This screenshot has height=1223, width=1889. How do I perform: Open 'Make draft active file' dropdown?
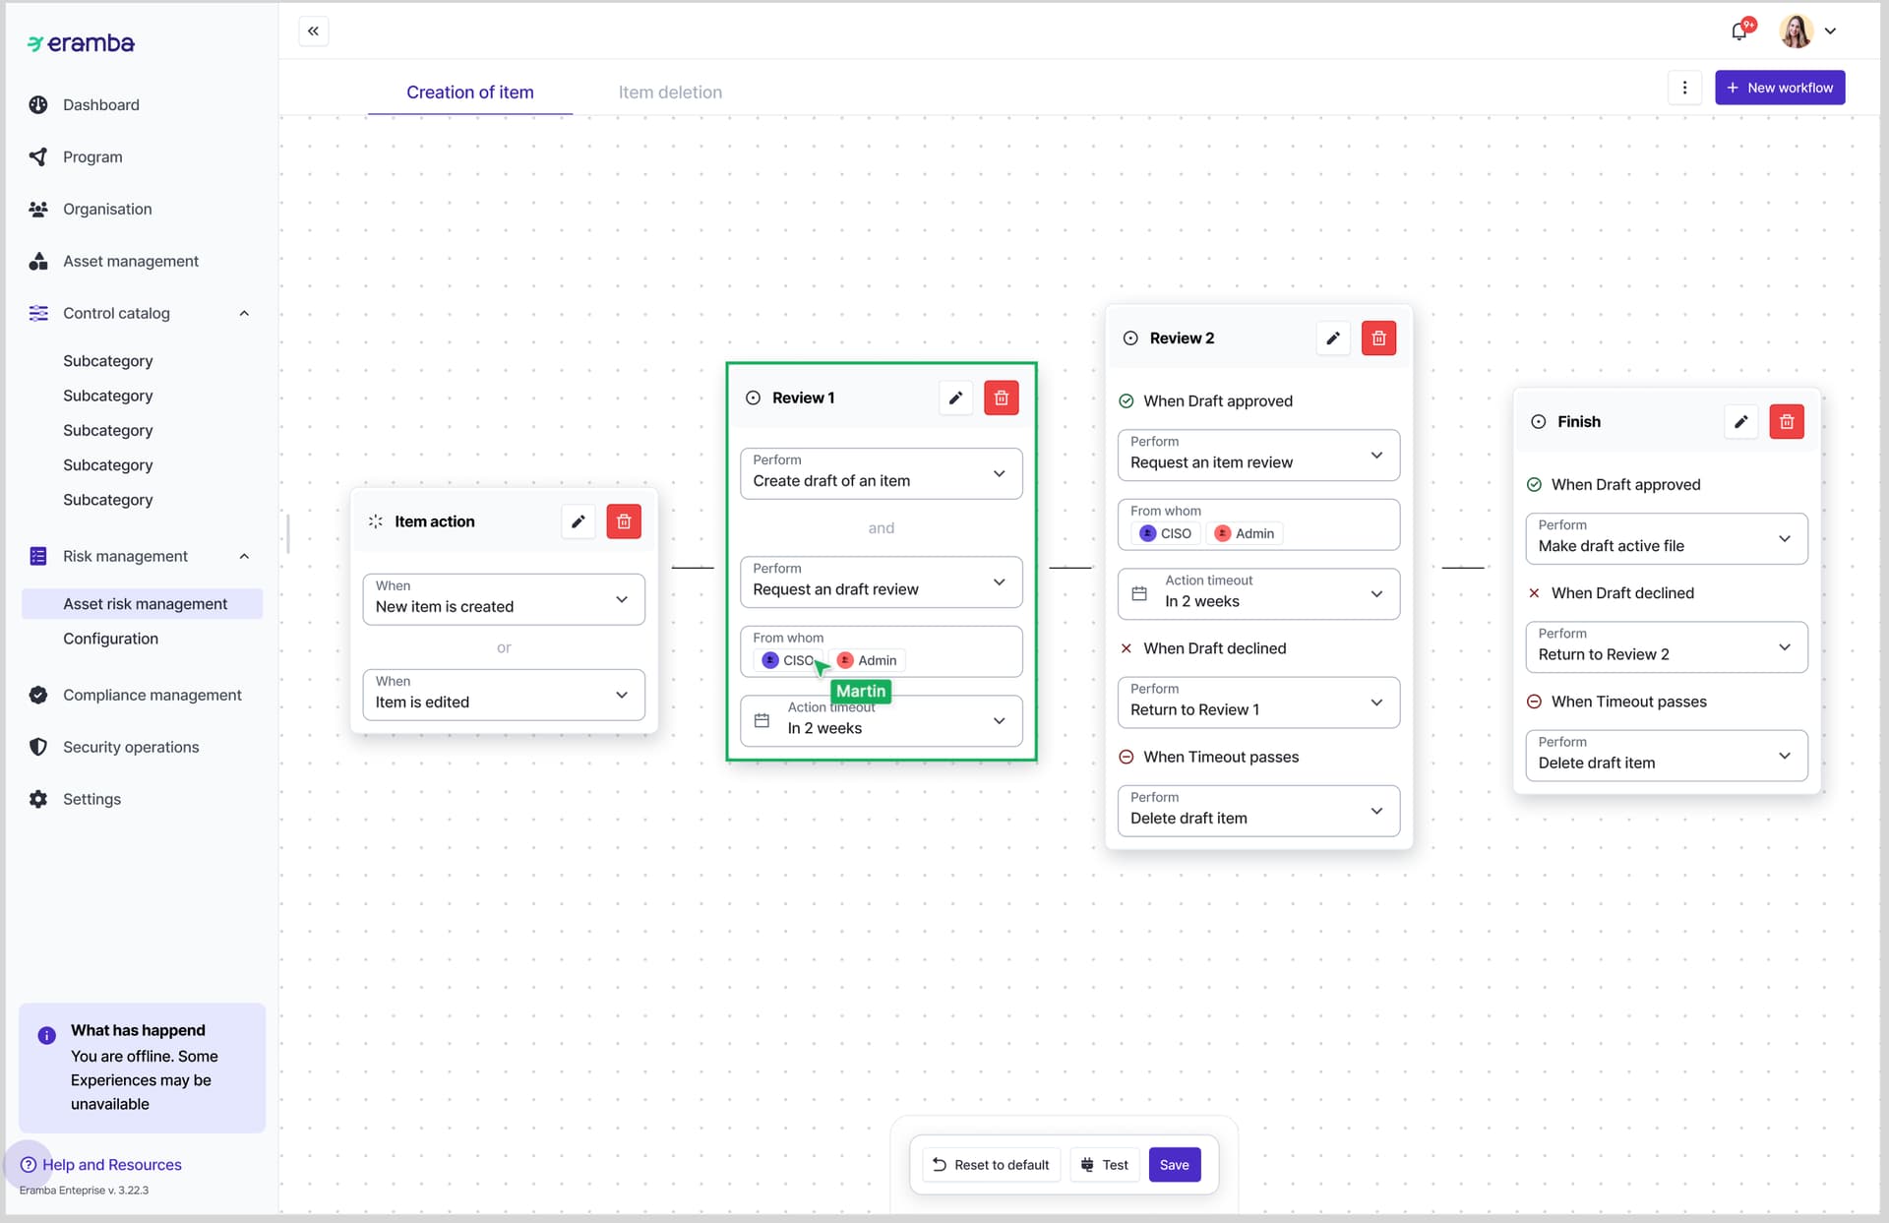coord(1666,537)
